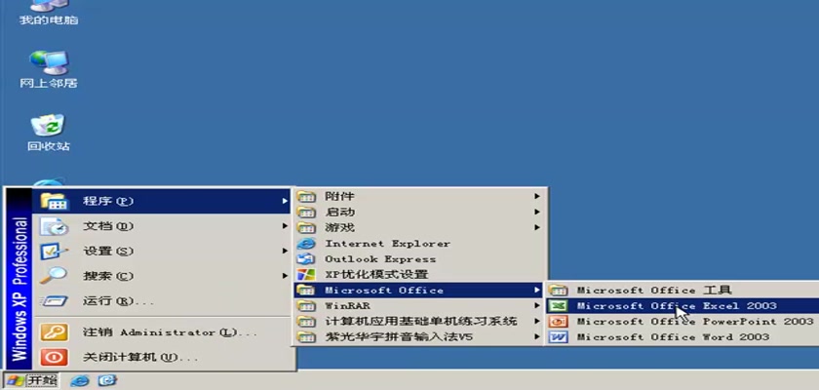Open Microsoft Office Word 2003
The width and height of the screenshot is (819, 390).
click(682, 337)
